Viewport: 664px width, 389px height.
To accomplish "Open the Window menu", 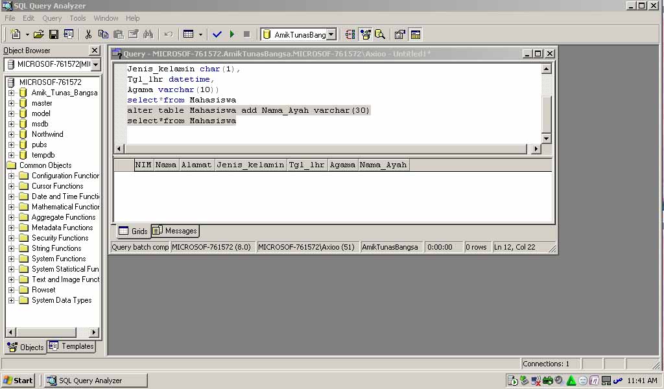I will click(x=106, y=18).
